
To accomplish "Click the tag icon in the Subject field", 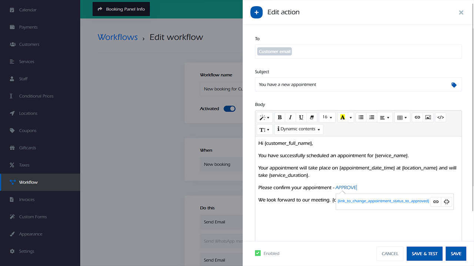I will coord(454,85).
